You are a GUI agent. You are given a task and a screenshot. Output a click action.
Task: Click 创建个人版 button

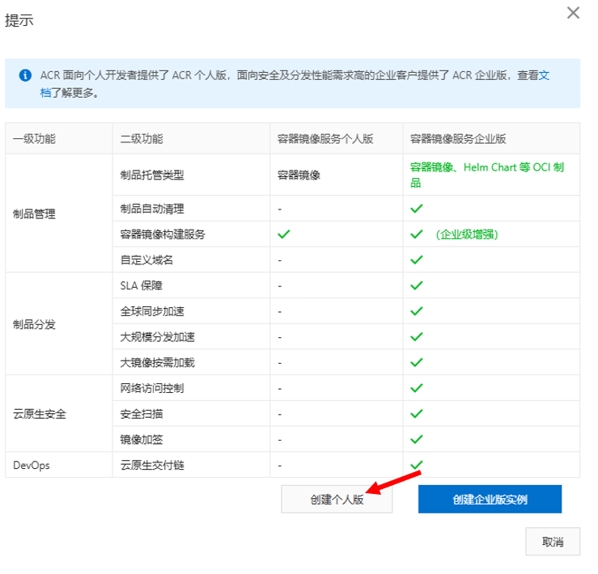point(337,500)
